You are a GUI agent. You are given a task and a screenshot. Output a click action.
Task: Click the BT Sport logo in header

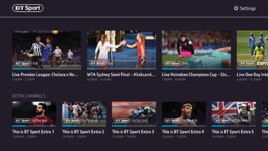tap(28, 8)
